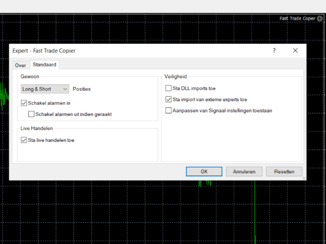Image resolution: width=326 pixels, height=244 pixels.
Task: Click the Resetten button
Action: tap(284, 172)
